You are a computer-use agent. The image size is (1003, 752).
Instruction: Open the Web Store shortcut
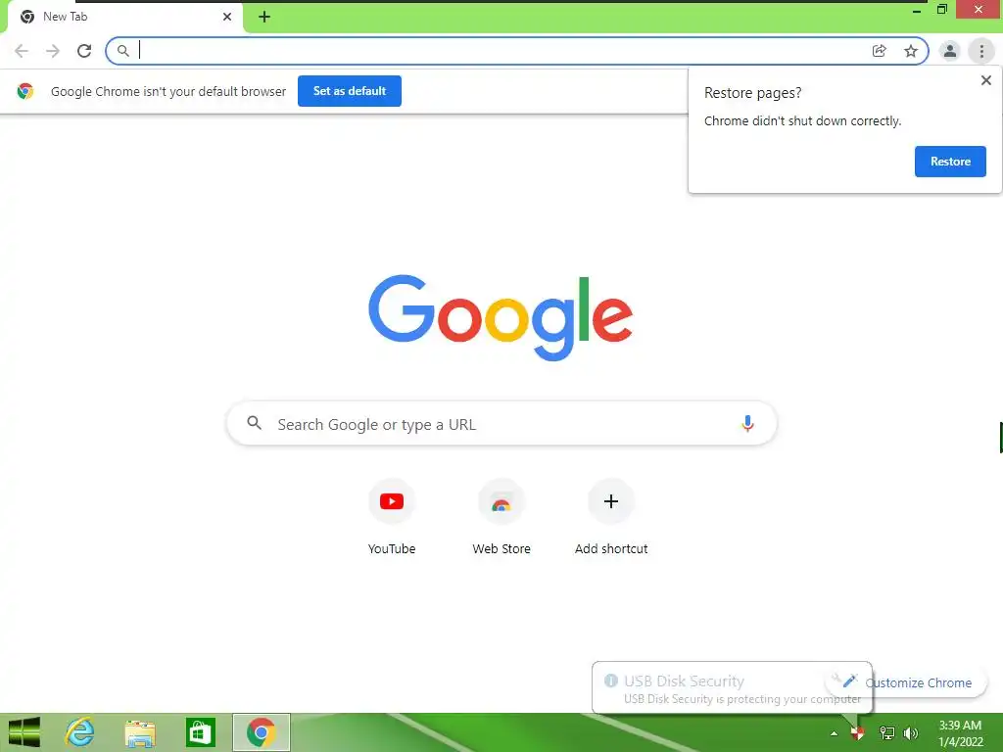click(x=501, y=517)
